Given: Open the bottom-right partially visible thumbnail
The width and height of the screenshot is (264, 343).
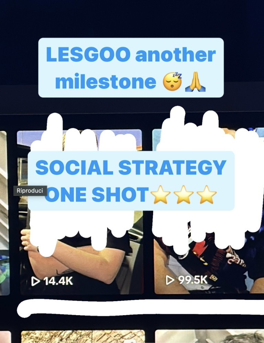Looking at the screenshot, I should coord(209,336).
